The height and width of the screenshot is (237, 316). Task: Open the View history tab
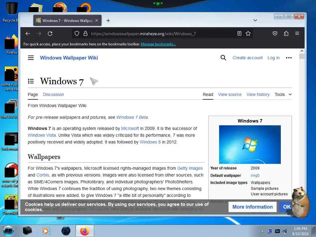tap(258, 94)
